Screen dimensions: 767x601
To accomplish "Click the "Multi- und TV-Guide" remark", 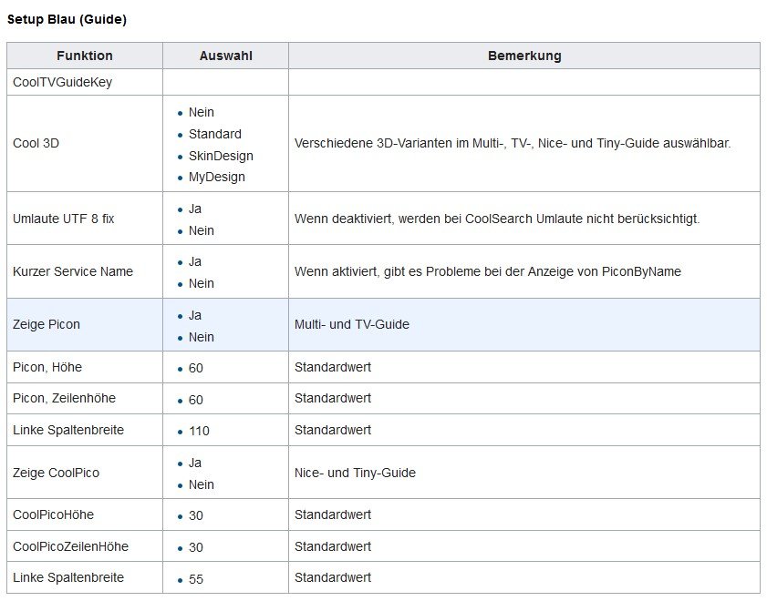I will click(351, 324).
